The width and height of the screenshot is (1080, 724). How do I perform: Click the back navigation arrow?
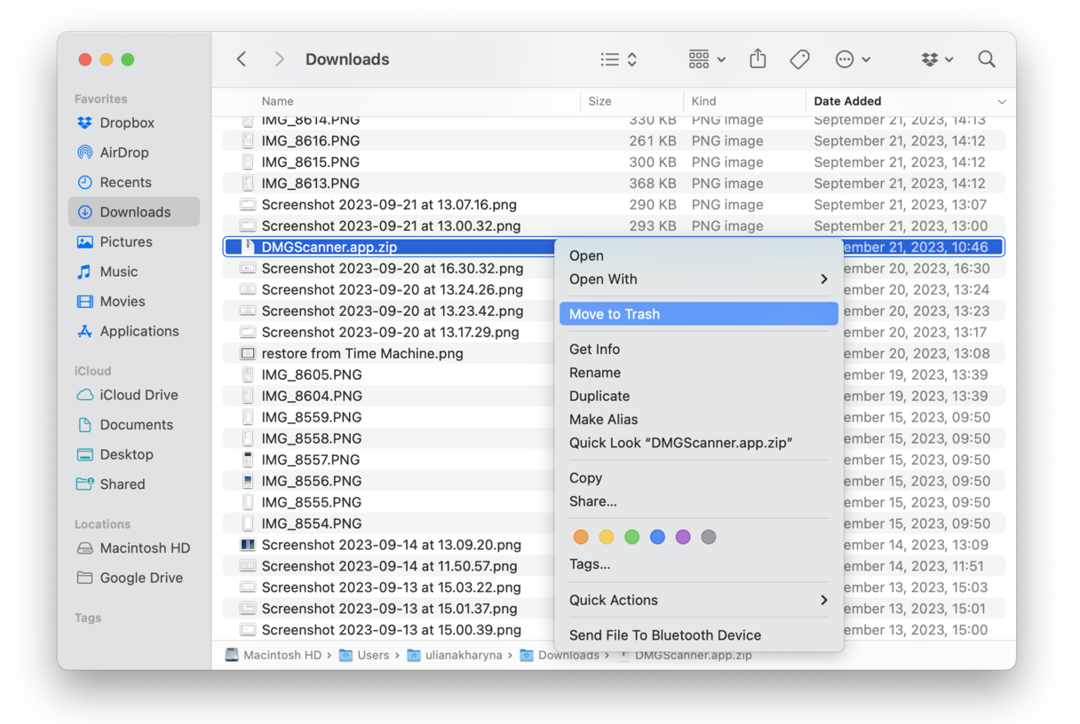click(x=241, y=59)
